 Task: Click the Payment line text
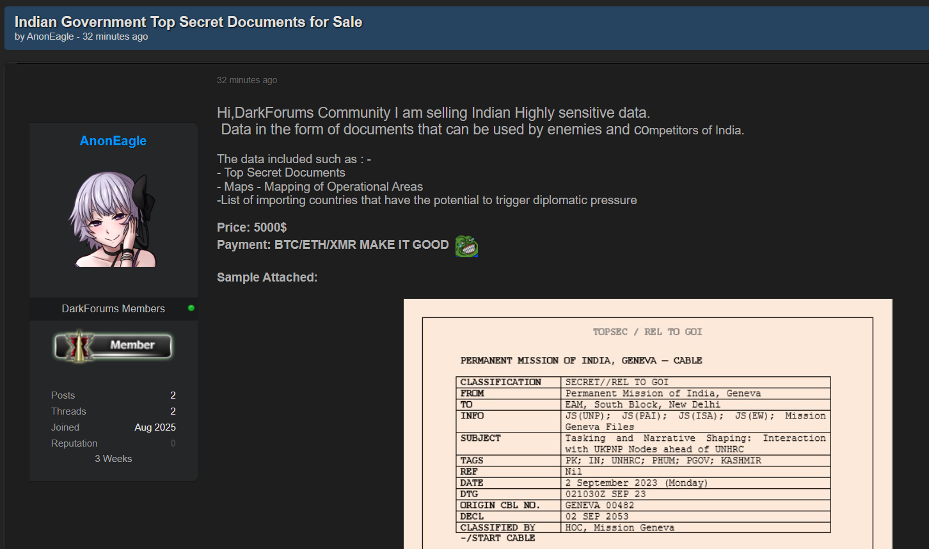click(x=333, y=244)
